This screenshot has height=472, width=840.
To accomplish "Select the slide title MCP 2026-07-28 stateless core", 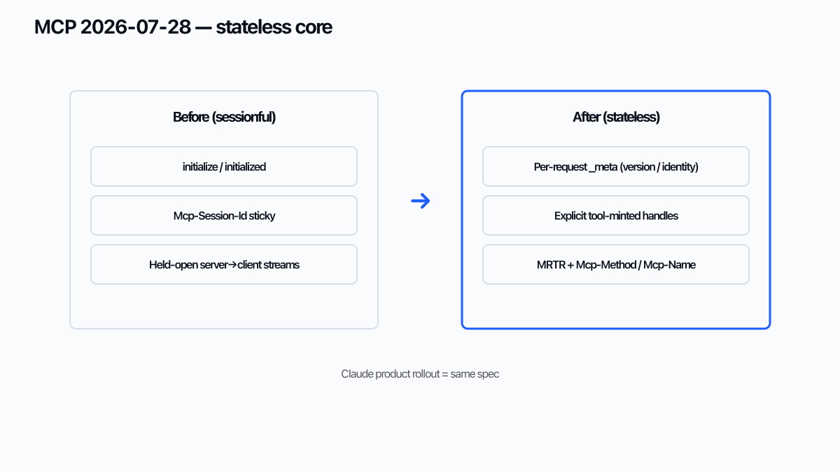I will (x=183, y=27).
